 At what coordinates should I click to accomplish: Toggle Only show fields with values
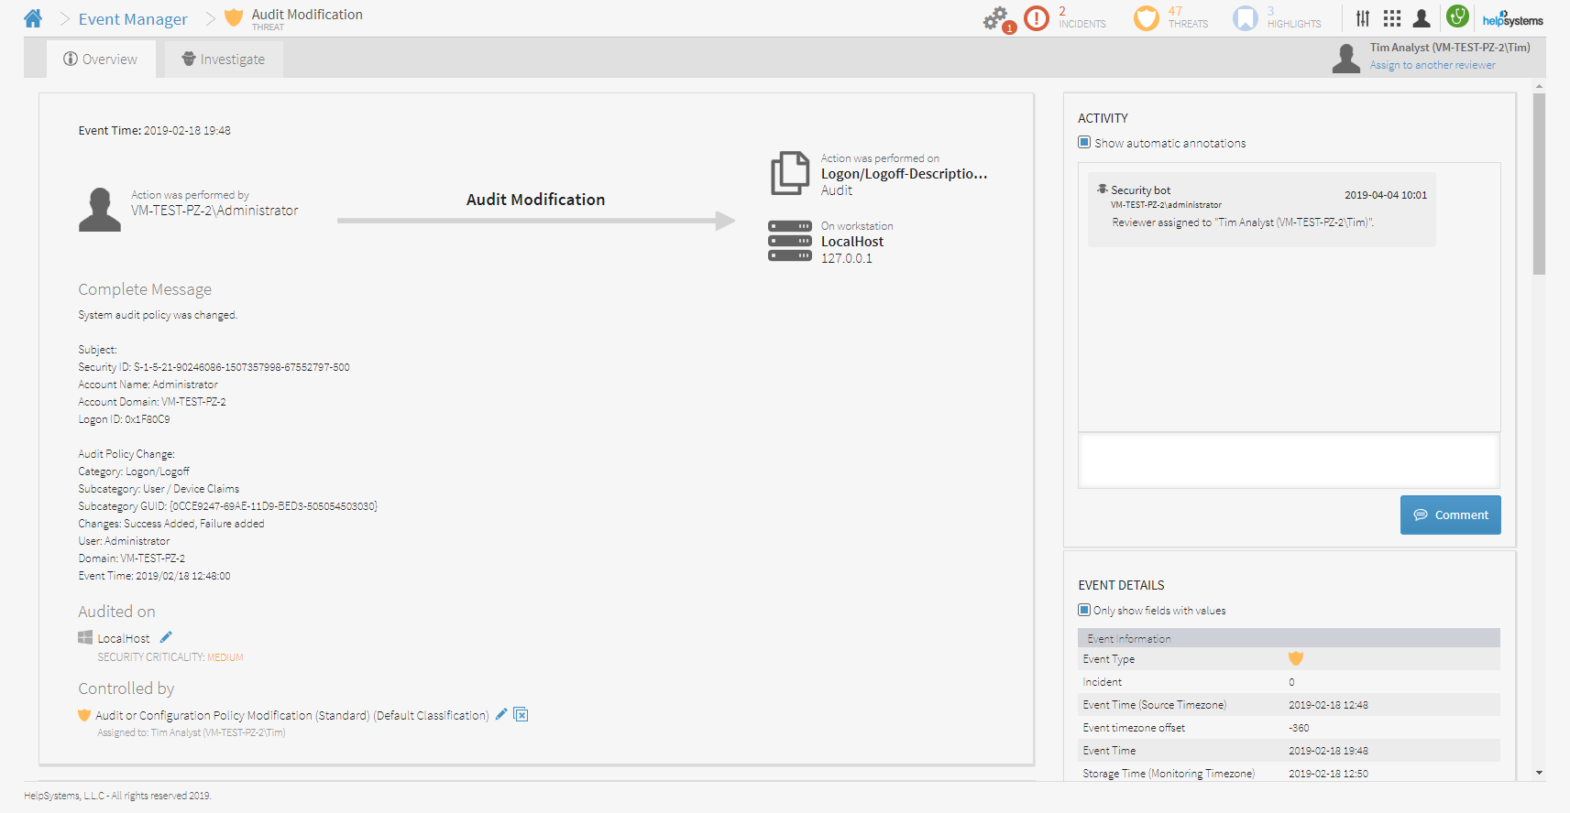pyautogui.click(x=1084, y=610)
